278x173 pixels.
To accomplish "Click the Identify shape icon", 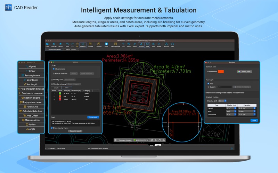I will (x=115, y=45).
